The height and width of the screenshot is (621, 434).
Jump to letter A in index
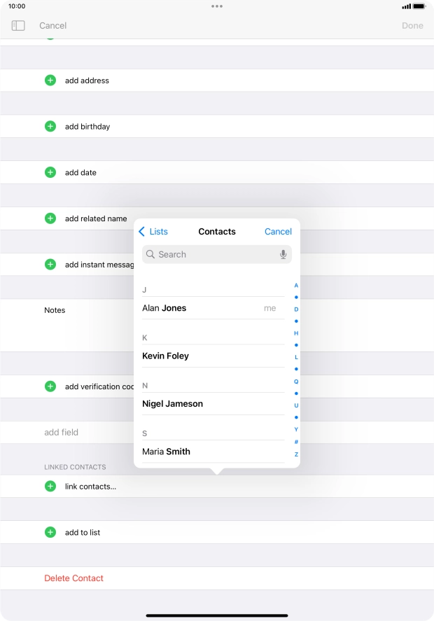[x=296, y=286]
